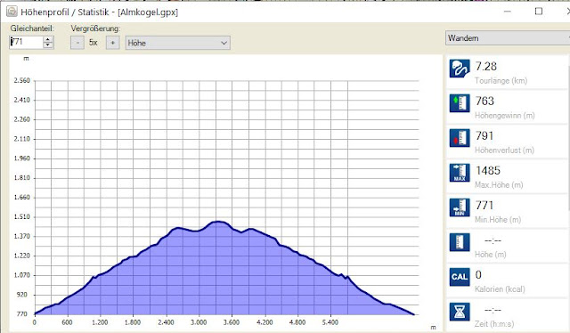Decrement the Gleichanteil value with down arrow
The height and width of the screenshot is (333, 570).
tap(48, 45)
